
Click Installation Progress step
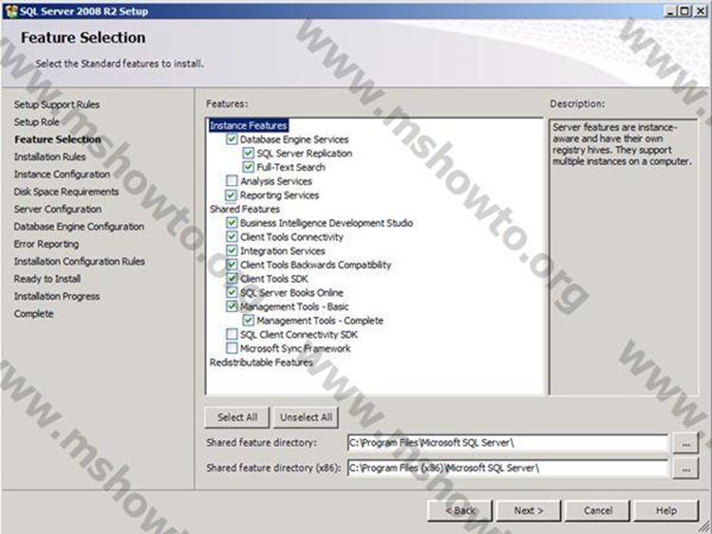point(57,296)
